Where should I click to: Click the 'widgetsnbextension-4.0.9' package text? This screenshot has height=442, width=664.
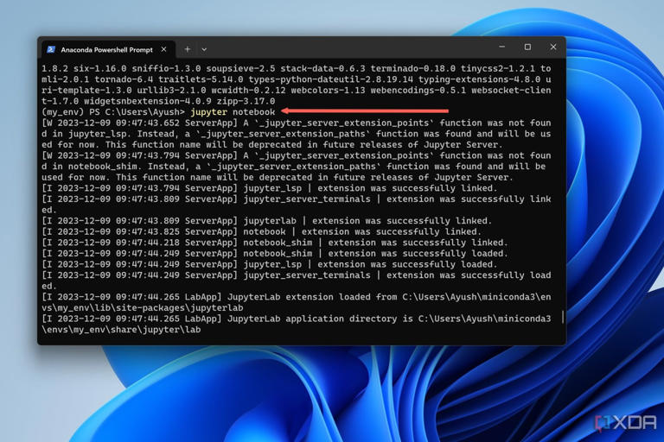[x=147, y=101]
